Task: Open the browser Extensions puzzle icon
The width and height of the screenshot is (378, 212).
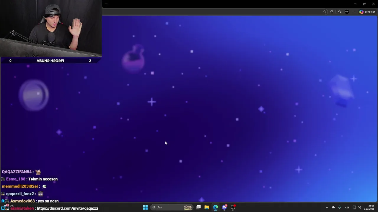Action: 332,12
